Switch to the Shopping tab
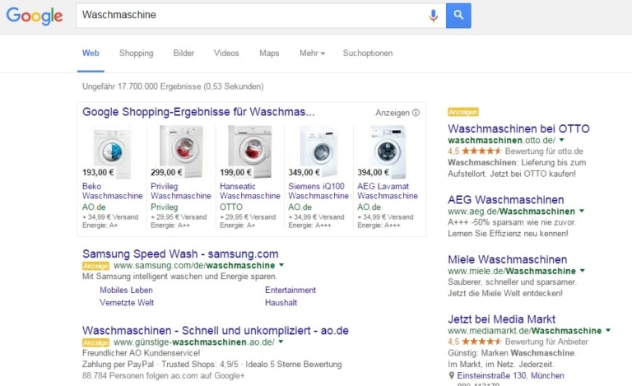The width and height of the screenshot is (632, 386). 137,53
